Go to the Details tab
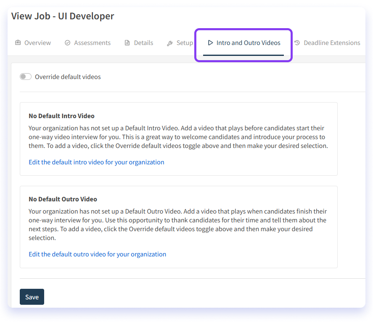Viewport: 373px width, 322px height. tap(139, 43)
